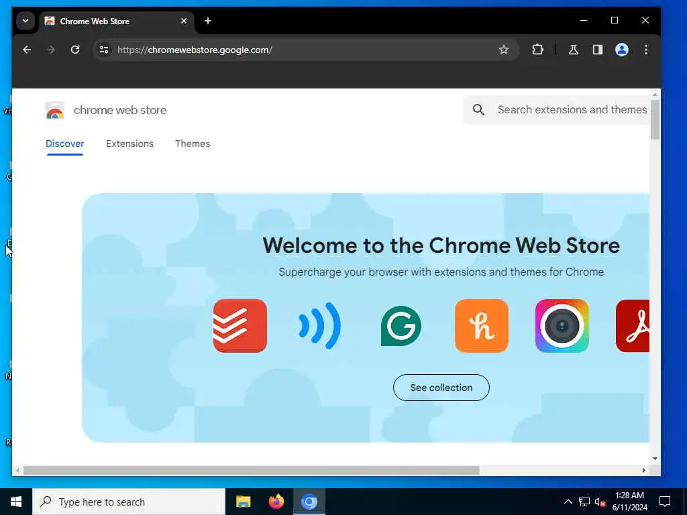
Task: Open the red Todoist extension icon
Action: (x=240, y=326)
